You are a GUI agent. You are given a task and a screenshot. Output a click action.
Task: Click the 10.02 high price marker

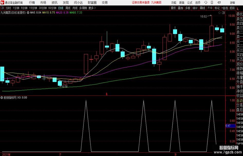[x=203, y=17]
